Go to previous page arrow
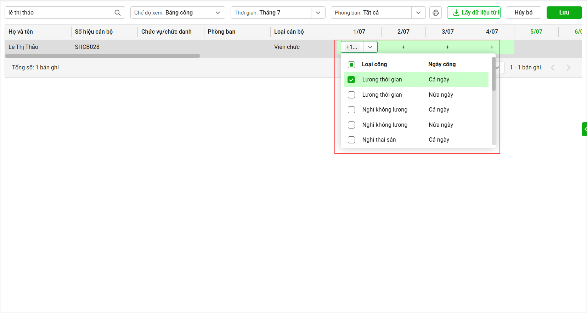The height and width of the screenshot is (313, 587). 553,68
